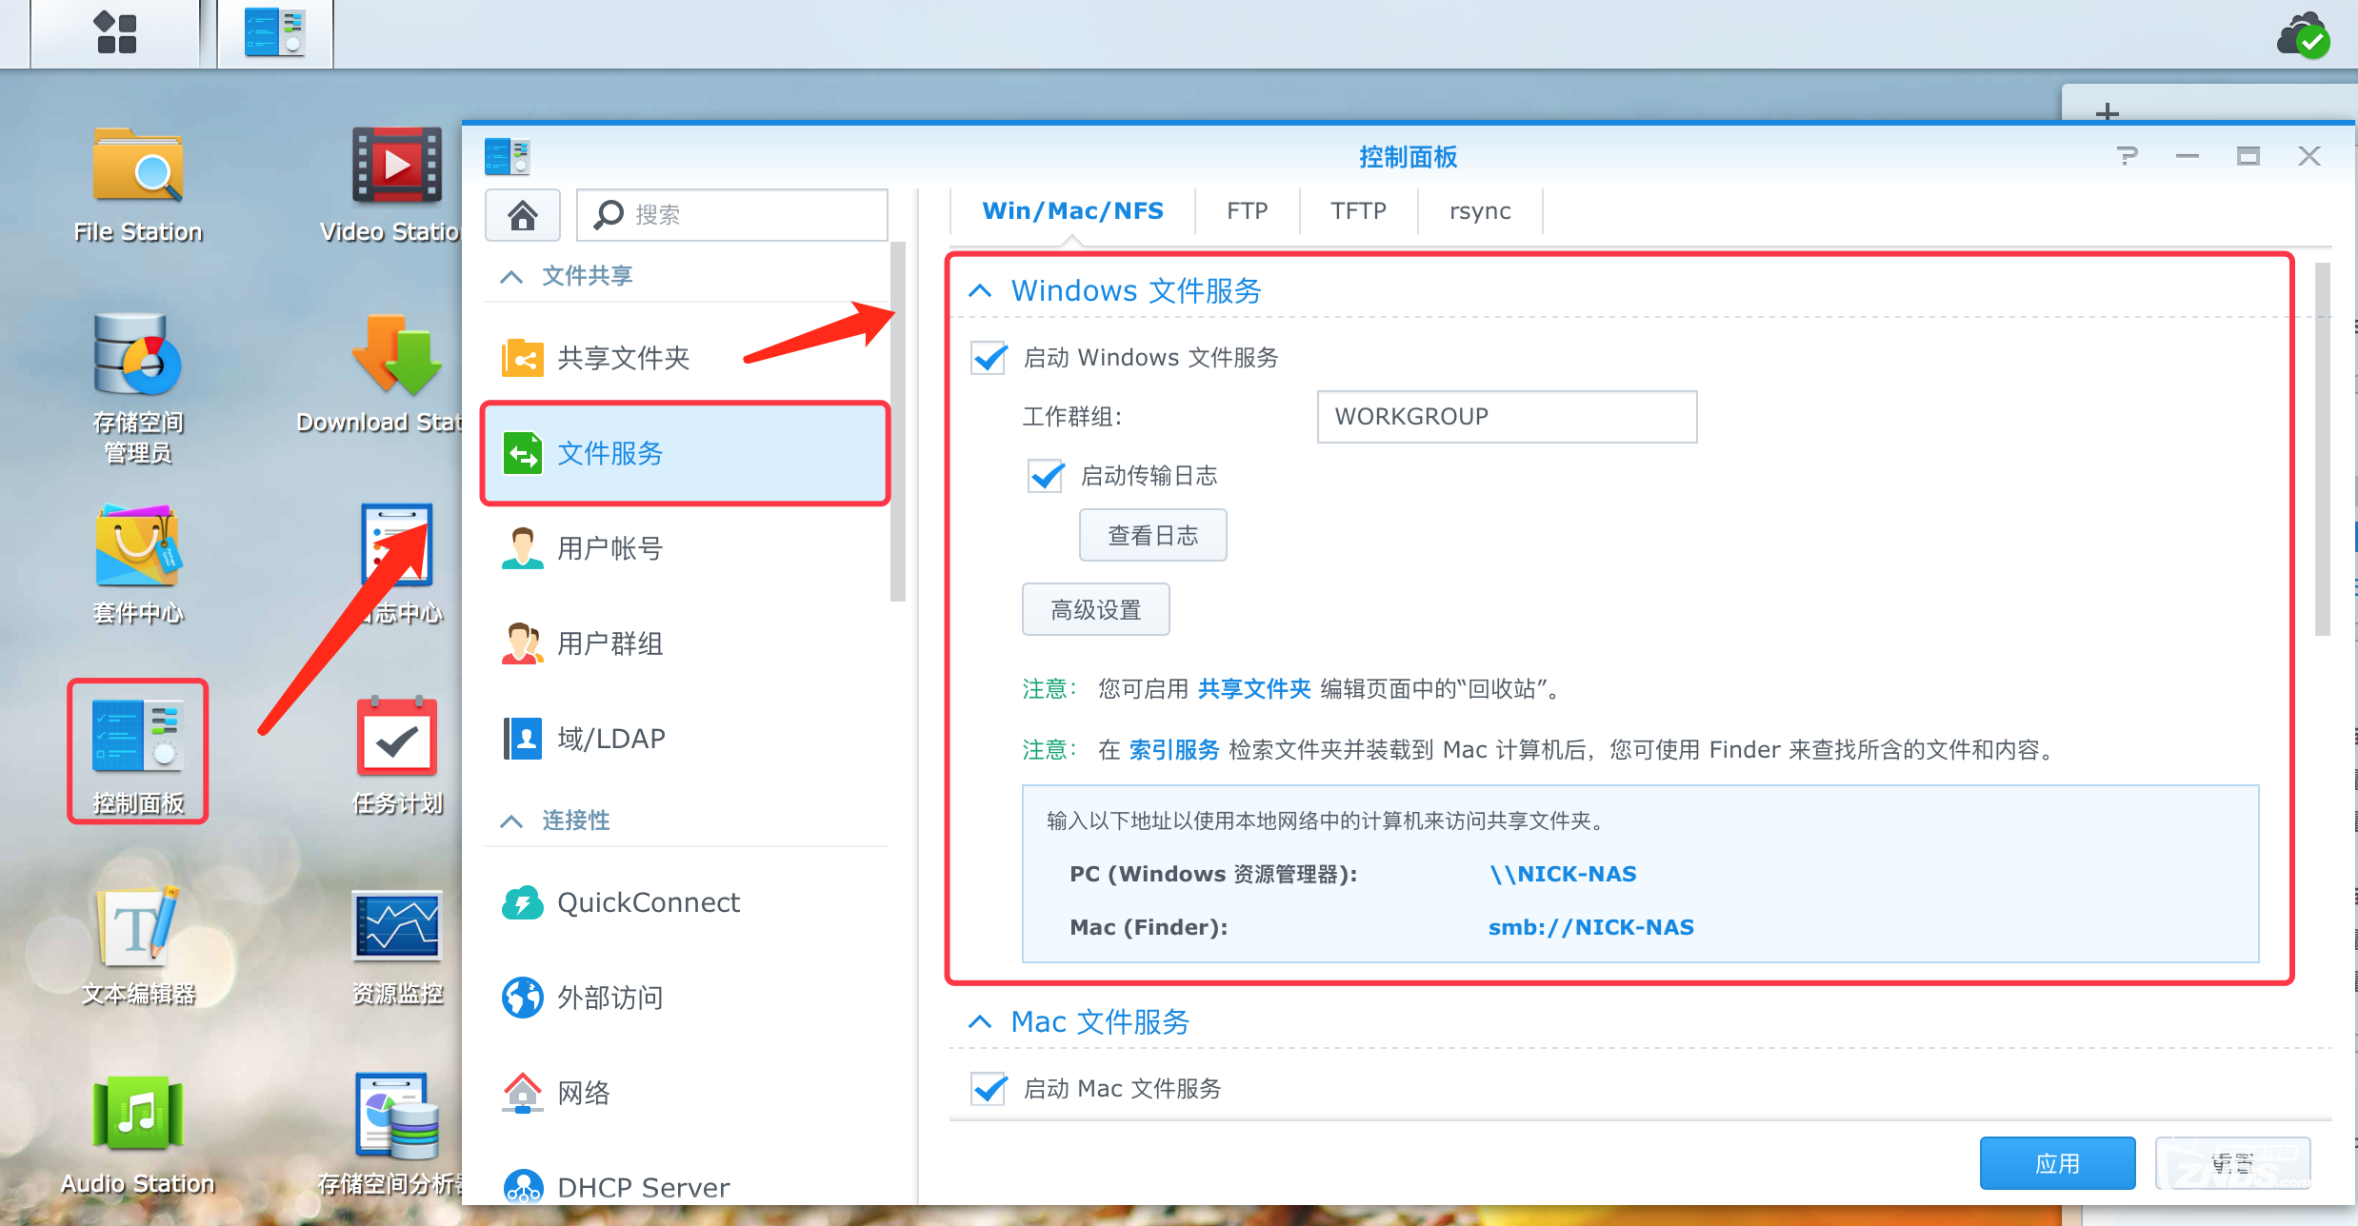Launch Audio Station from desktop
This screenshot has height=1226, width=2358.
pyautogui.click(x=138, y=1136)
